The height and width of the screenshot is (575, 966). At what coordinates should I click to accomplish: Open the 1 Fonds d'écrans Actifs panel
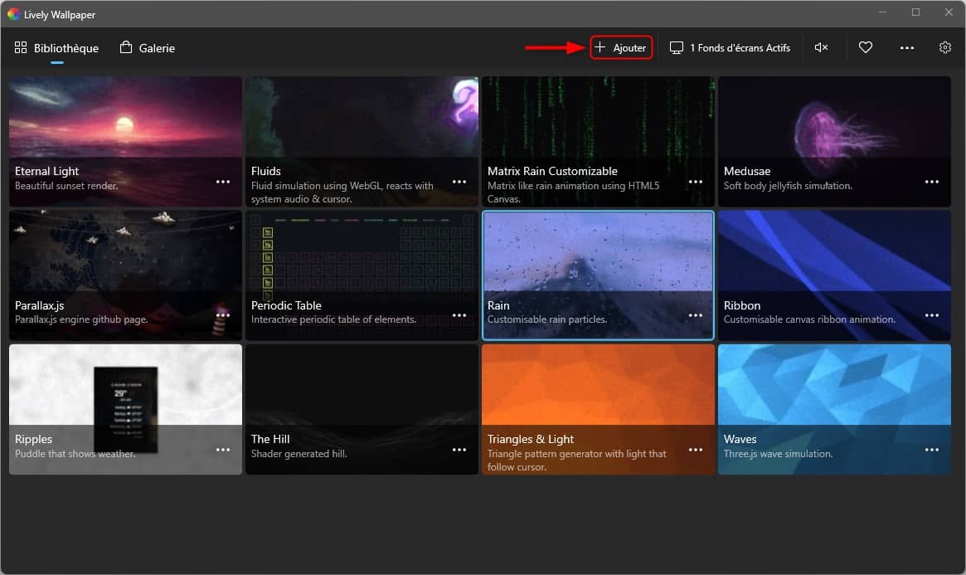coord(730,47)
